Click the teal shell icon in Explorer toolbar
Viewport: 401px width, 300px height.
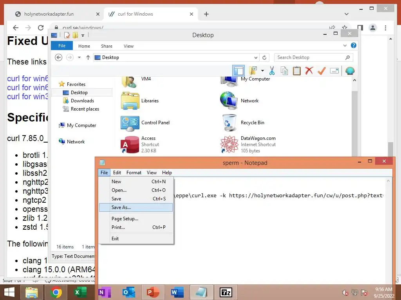tap(350, 71)
